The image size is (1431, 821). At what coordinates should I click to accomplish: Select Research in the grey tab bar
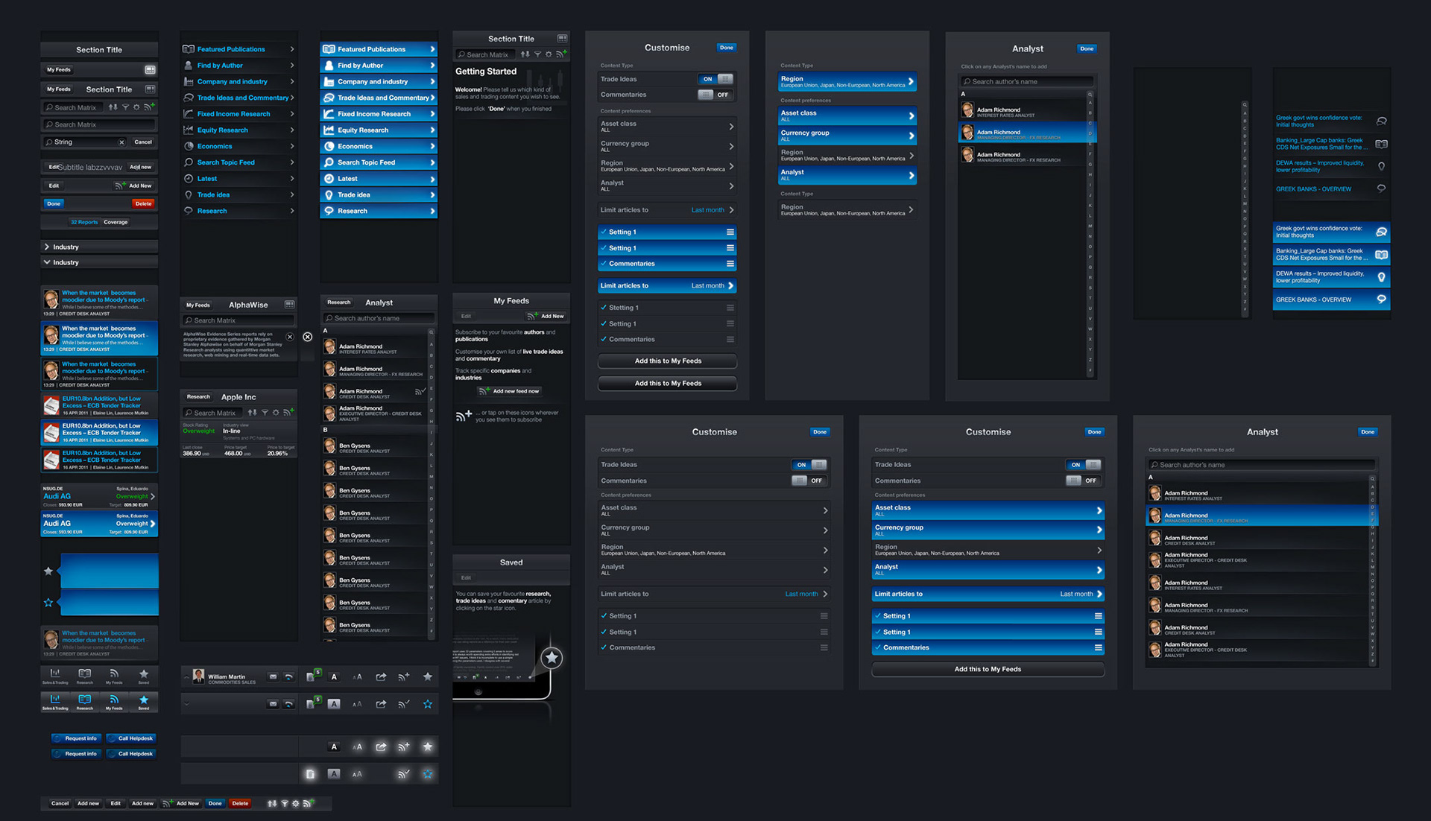85,676
